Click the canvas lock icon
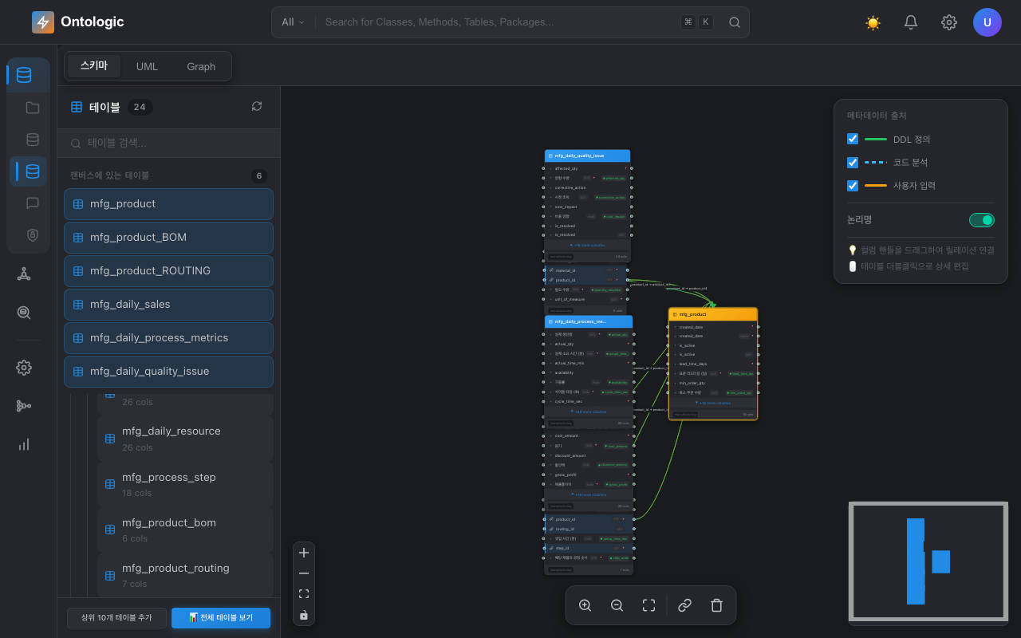This screenshot has width=1021, height=638. 304,615
